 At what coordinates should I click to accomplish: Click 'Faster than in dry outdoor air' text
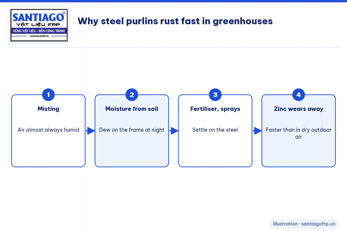tap(299, 133)
